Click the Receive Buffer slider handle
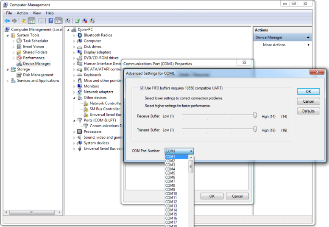This screenshot has height=227, width=329. [255, 115]
